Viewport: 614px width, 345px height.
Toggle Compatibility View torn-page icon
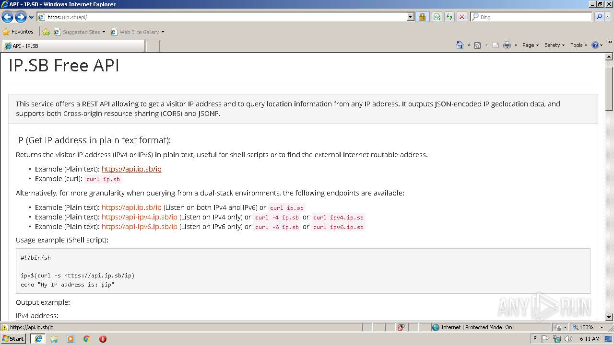click(x=437, y=17)
